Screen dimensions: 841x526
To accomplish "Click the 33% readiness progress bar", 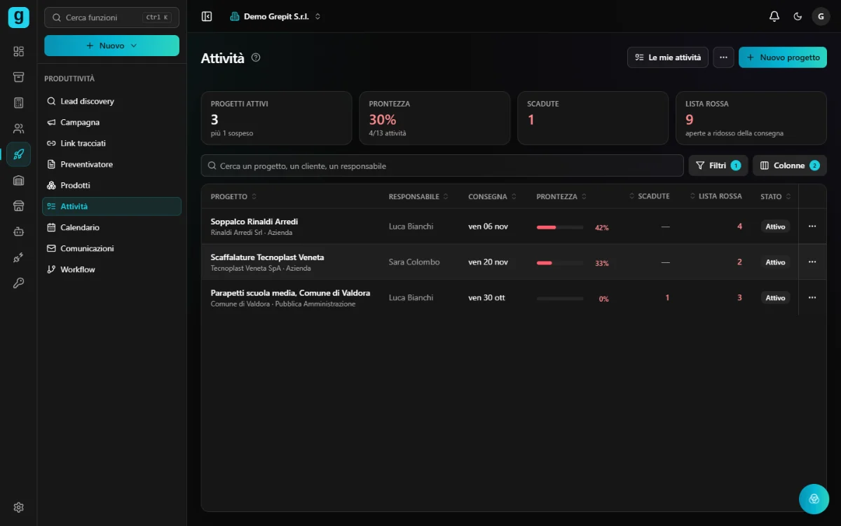I will (x=560, y=262).
